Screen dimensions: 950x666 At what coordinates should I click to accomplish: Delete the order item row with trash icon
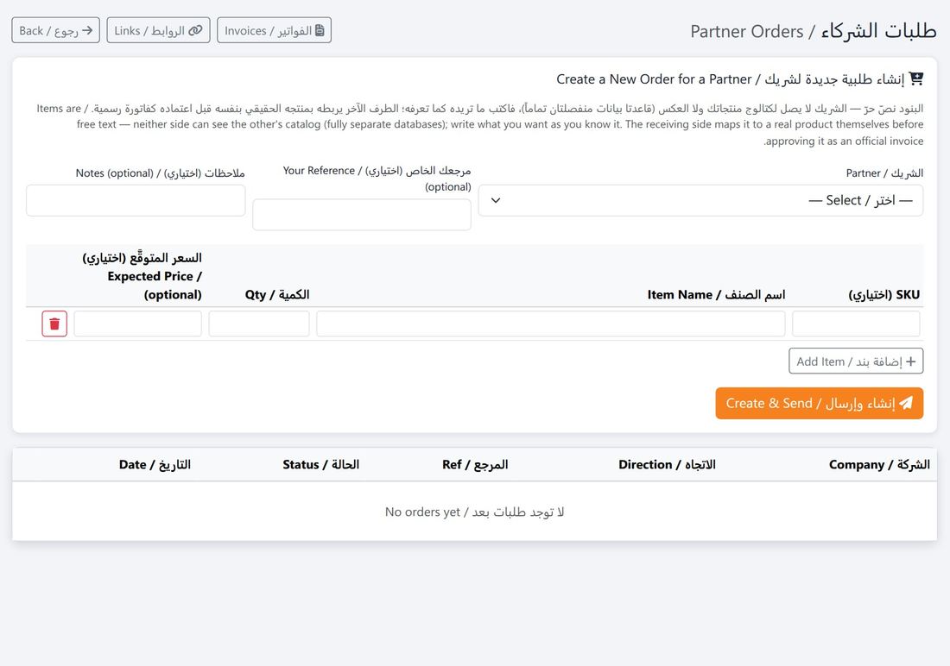tap(54, 324)
